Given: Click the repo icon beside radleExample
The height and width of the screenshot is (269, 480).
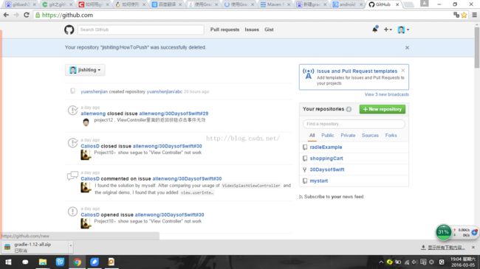Looking at the screenshot, I should point(304,147).
